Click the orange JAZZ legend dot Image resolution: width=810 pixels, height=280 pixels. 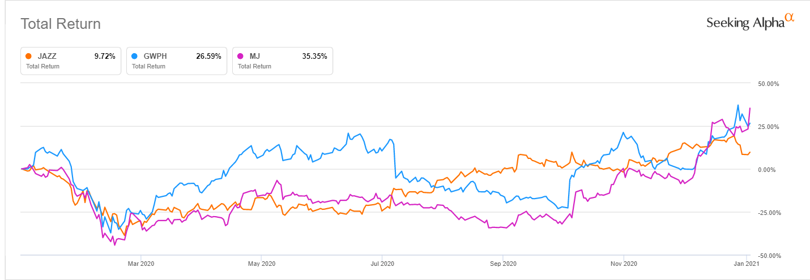click(x=29, y=56)
